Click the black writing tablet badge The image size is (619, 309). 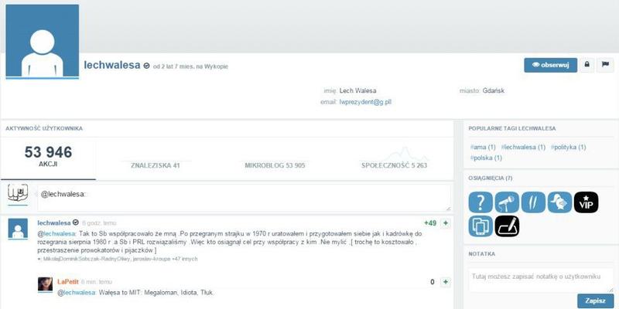[507, 226]
